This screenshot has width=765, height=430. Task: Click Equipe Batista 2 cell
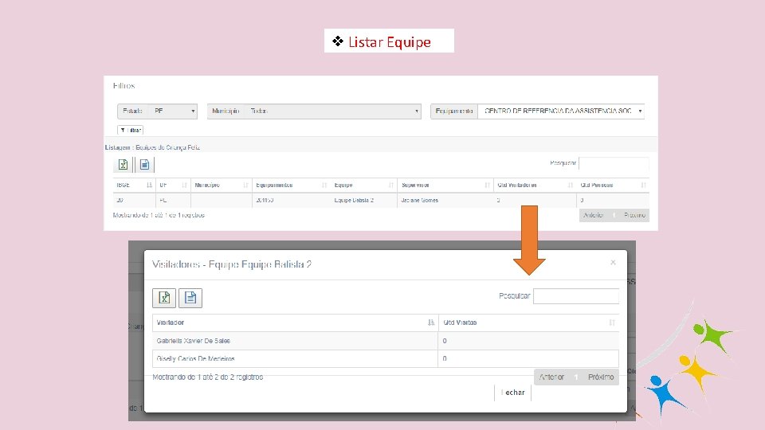click(x=363, y=201)
